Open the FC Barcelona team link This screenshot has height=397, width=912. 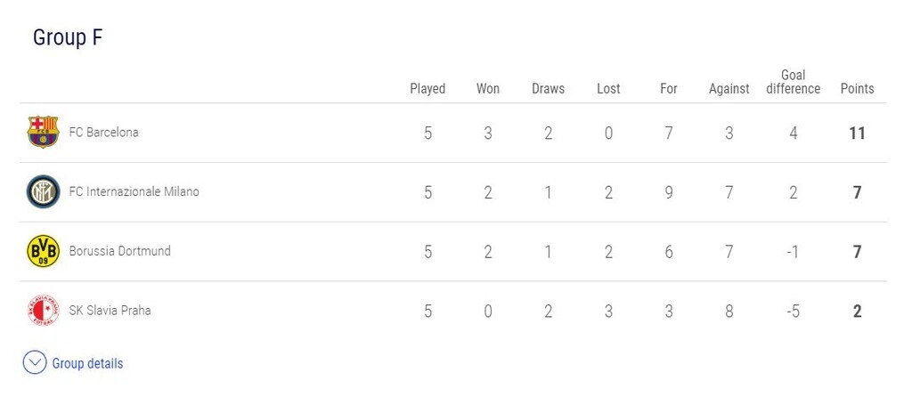[x=103, y=133]
